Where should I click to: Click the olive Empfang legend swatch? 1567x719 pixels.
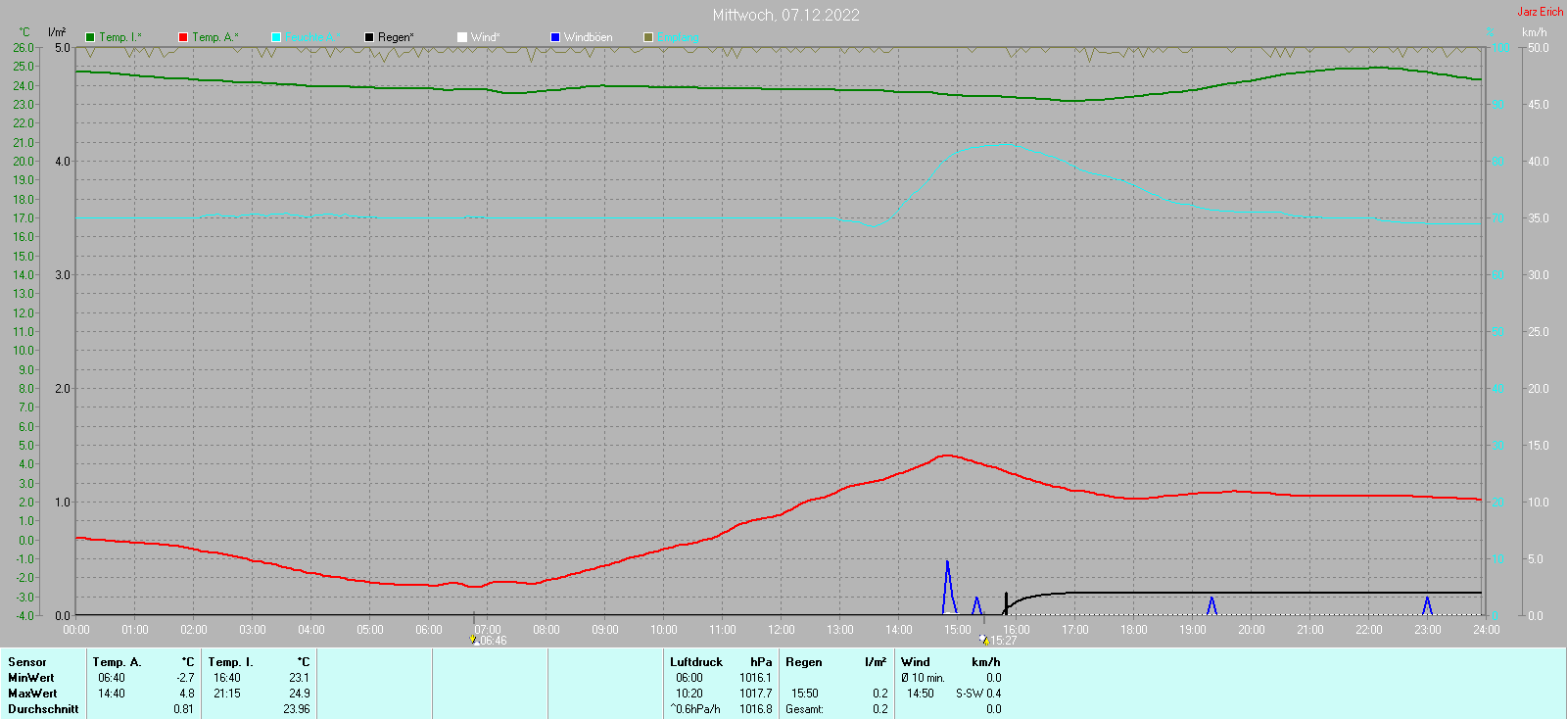648,37
